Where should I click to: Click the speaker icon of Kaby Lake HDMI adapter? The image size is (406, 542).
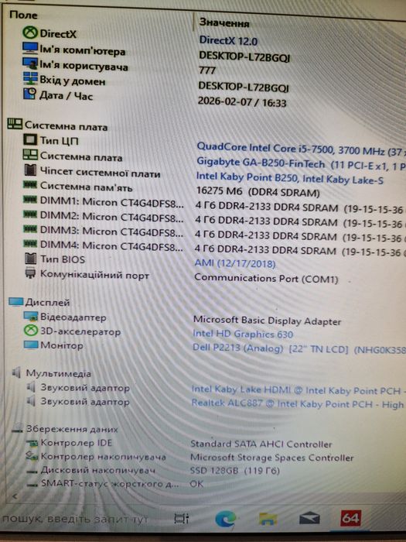click(x=31, y=387)
